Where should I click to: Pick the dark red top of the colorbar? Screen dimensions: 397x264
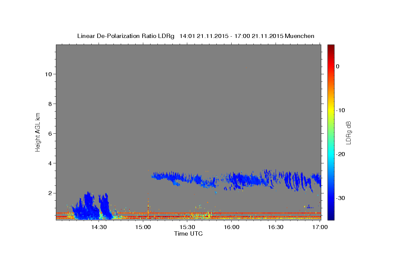[331, 47]
